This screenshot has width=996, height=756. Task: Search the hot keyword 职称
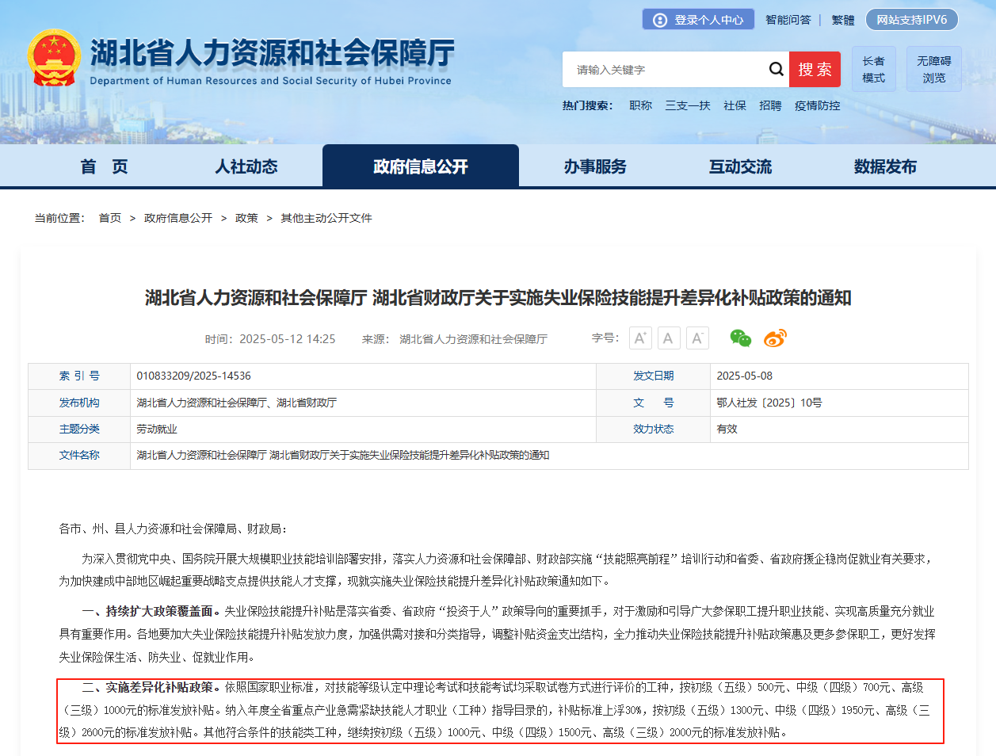641,105
